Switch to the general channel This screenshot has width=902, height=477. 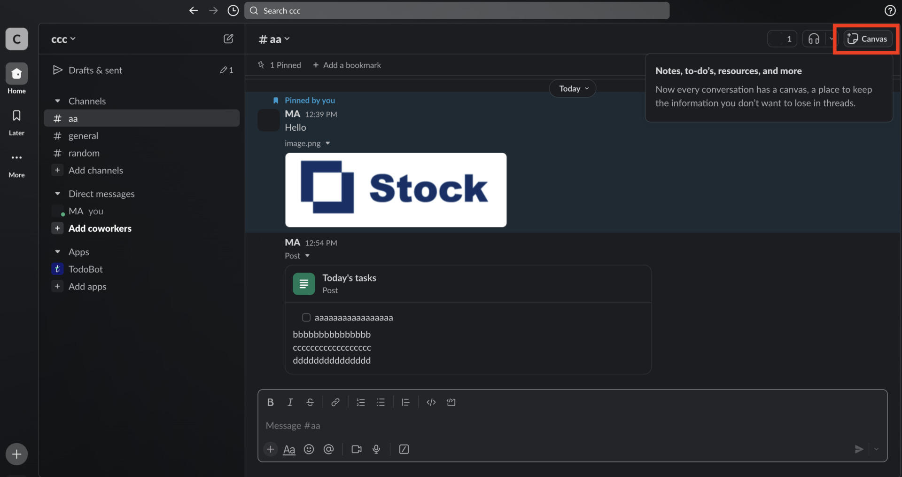pos(83,136)
